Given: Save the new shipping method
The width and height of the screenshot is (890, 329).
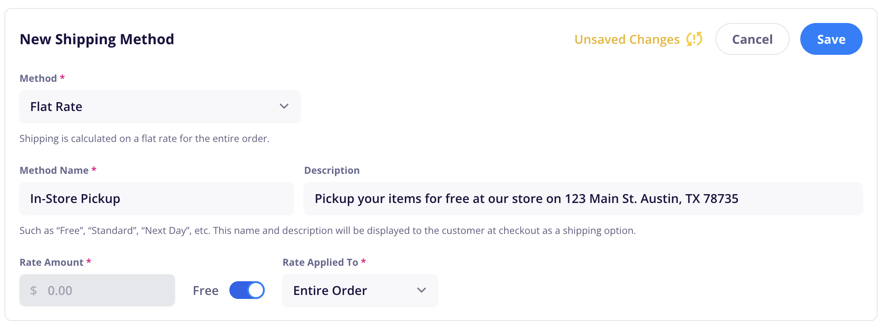Looking at the screenshot, I should point(831,39).
